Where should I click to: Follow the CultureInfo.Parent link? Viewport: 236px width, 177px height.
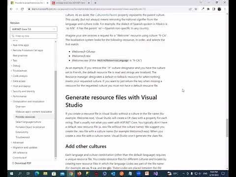click(x=106, y=15)
